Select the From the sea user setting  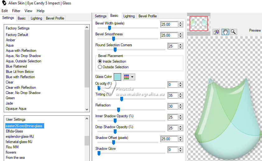click(x=15, y=158)
